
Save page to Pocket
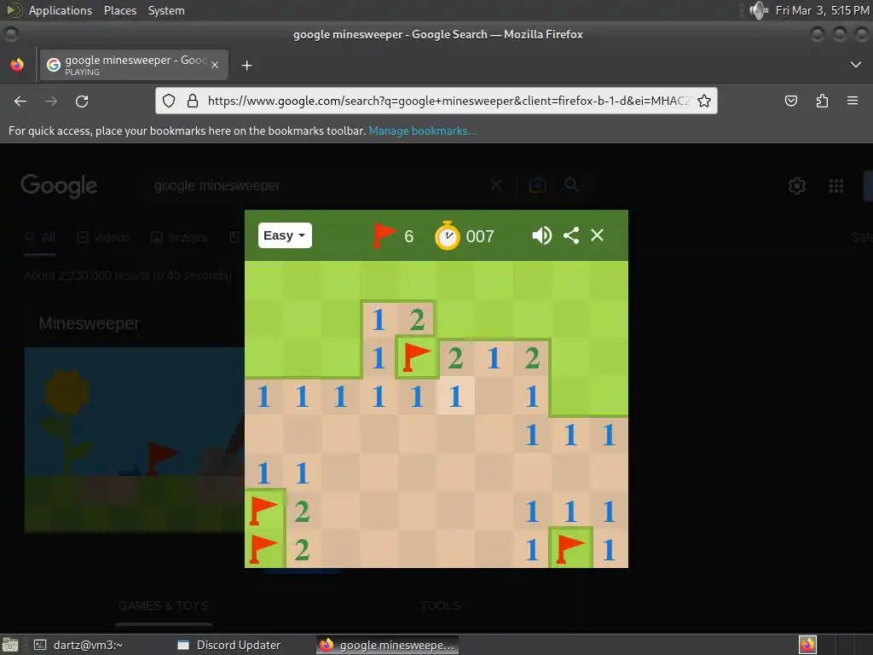tap(790, 101)
